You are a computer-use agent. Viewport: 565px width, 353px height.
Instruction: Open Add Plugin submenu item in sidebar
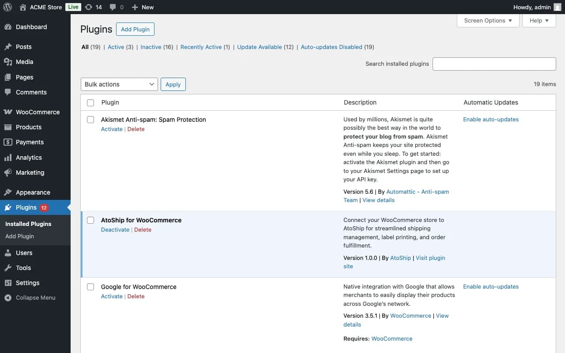(x=19, y=236)
